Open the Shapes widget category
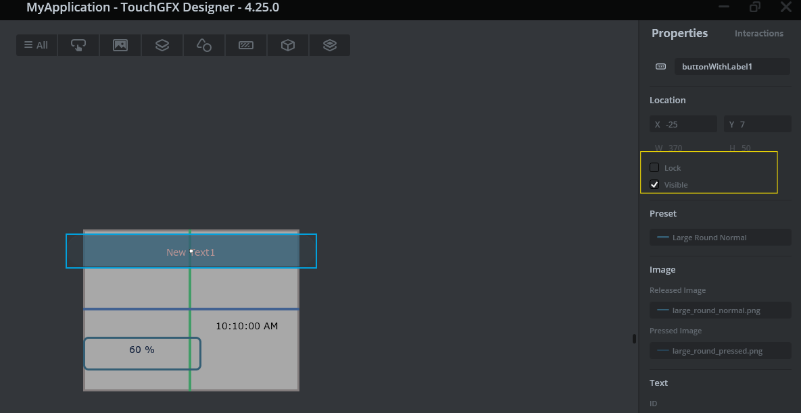The width and height of the screenshot is (801, 413). pos(203,45)
